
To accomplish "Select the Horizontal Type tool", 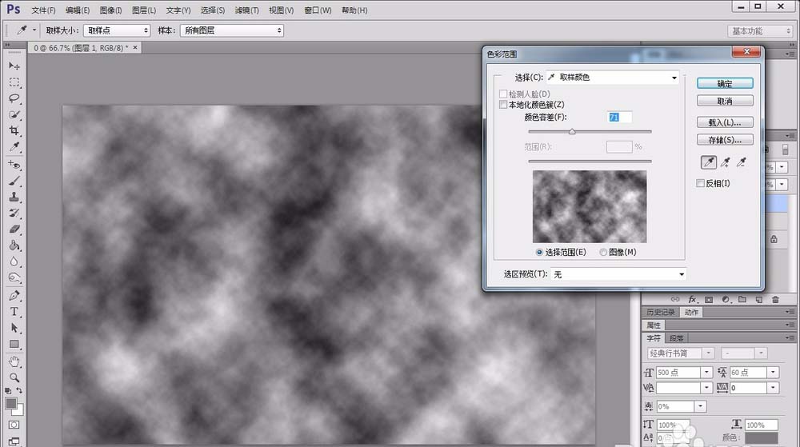I will pos(14,311).
